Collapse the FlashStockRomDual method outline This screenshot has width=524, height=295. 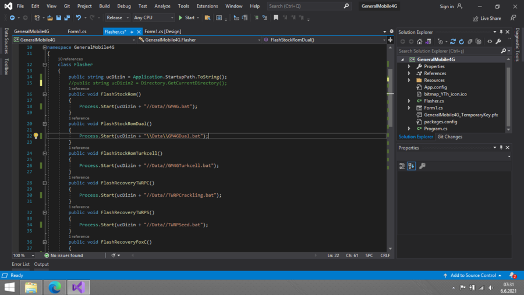(x=44, y=124)
